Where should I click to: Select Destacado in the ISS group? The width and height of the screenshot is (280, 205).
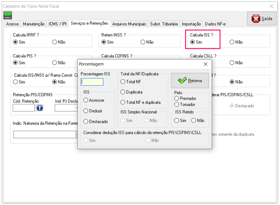(86, 121)
